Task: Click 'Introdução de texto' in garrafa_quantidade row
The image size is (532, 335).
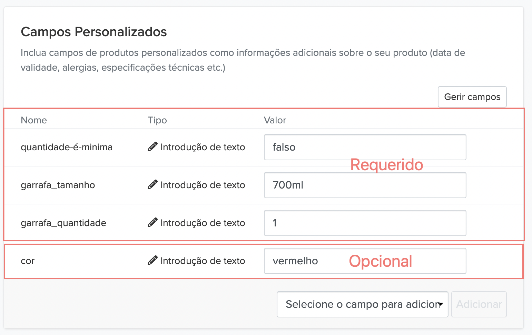Action: pyautogui.click(x=203, y=223)
